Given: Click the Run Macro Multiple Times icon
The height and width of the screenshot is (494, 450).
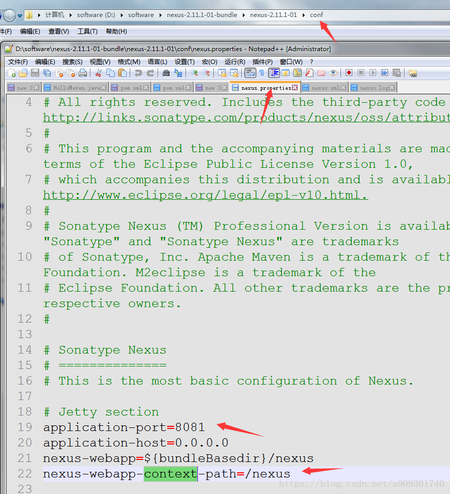Looking at the screenshot, I should 385,73.
